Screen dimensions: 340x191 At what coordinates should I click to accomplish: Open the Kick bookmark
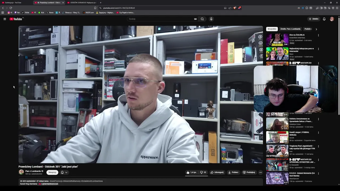41,12
